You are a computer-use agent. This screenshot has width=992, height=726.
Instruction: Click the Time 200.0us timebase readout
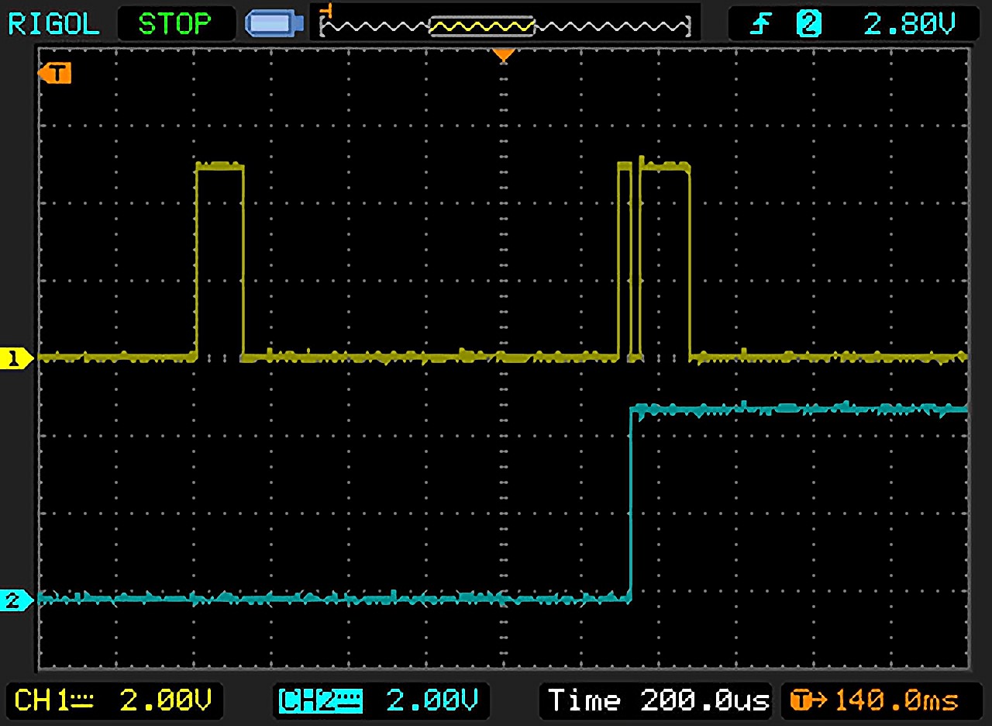point(659,700)
